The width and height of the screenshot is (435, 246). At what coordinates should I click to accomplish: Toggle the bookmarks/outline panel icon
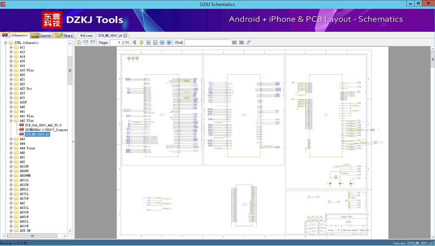tap(79, 42)
